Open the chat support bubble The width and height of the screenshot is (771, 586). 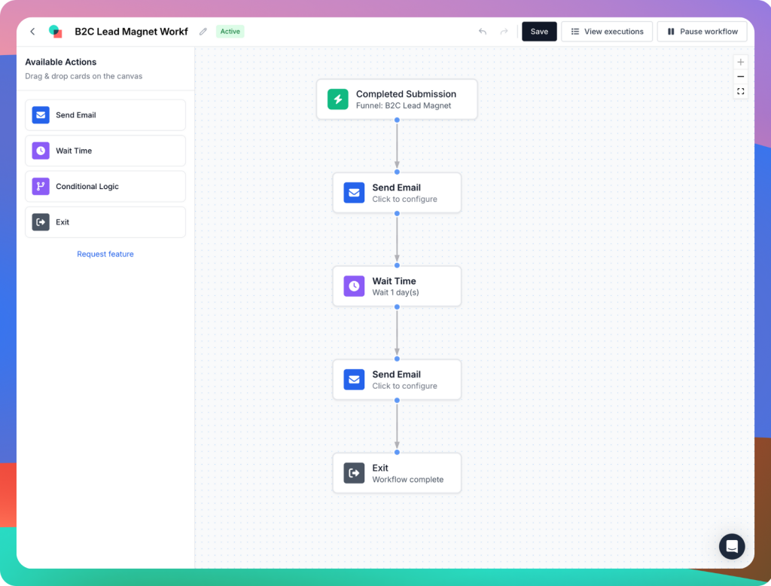pos(731,546)
